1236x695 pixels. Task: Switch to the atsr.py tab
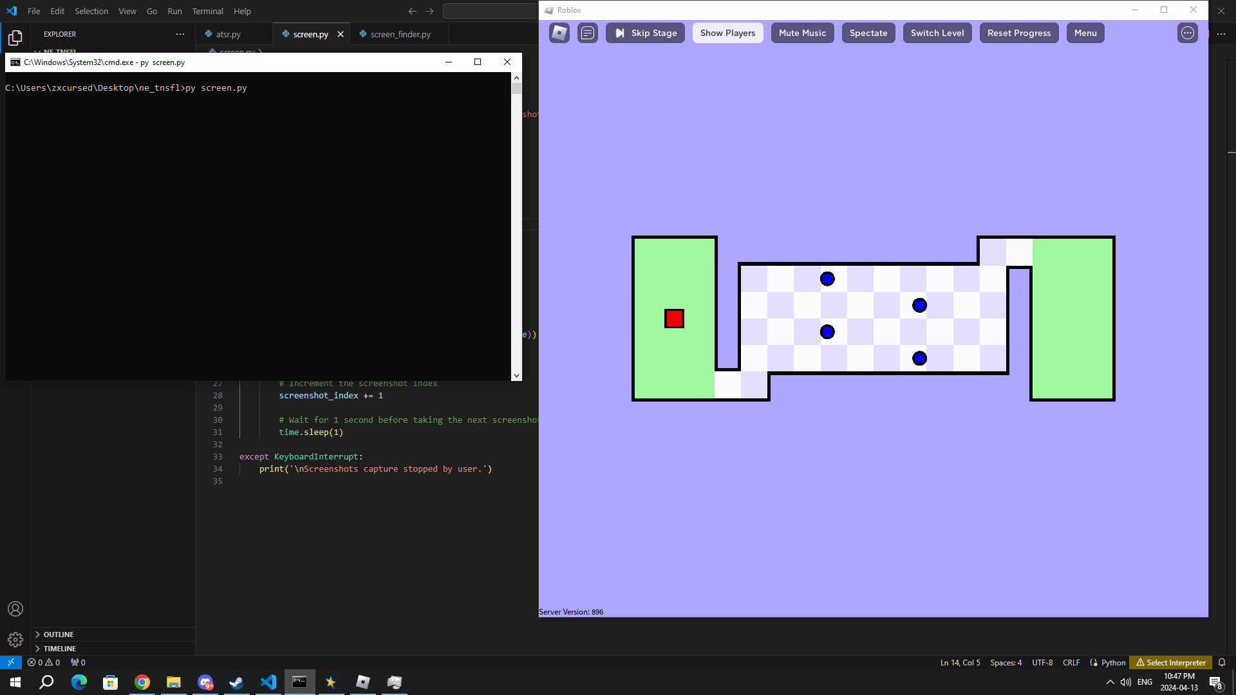(x=228, y=34)
